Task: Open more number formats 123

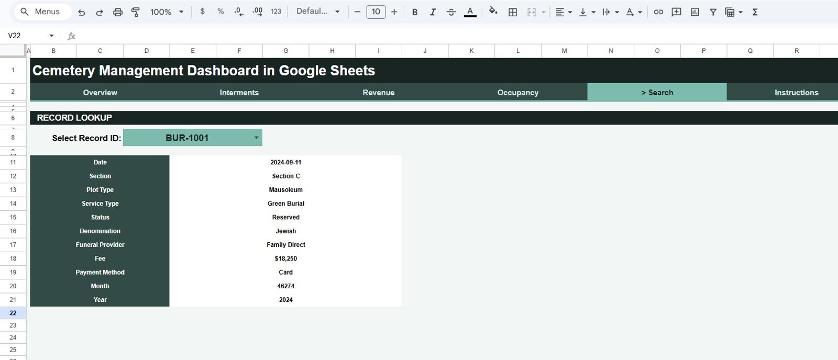Action: click(276, 12)
